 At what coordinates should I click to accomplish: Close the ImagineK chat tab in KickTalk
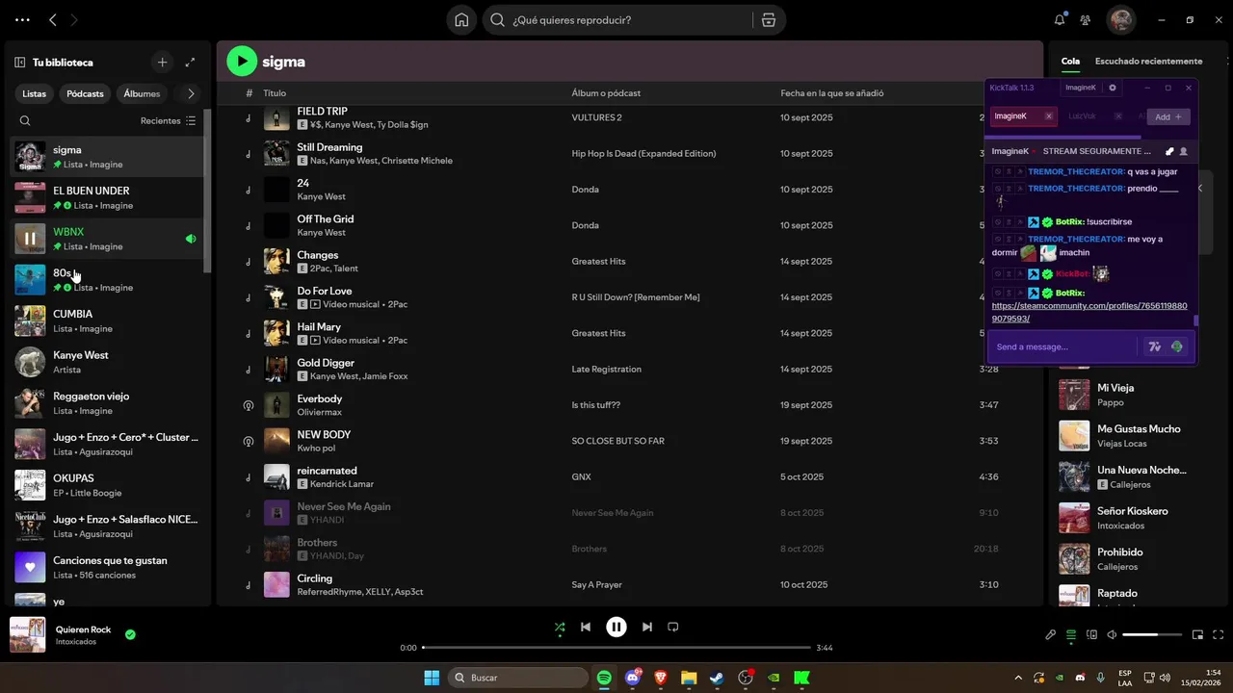[x=1049, y=116]
